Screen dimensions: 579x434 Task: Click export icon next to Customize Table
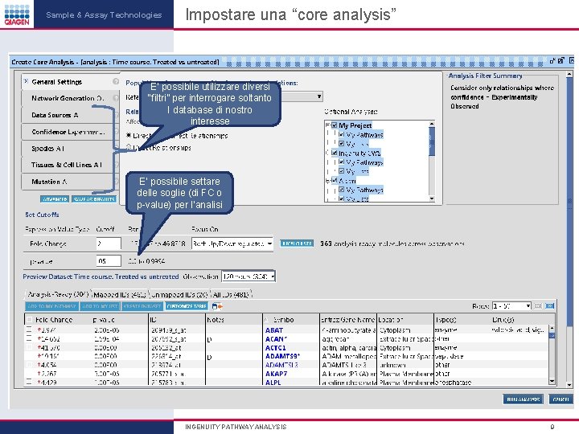(217, 306)
